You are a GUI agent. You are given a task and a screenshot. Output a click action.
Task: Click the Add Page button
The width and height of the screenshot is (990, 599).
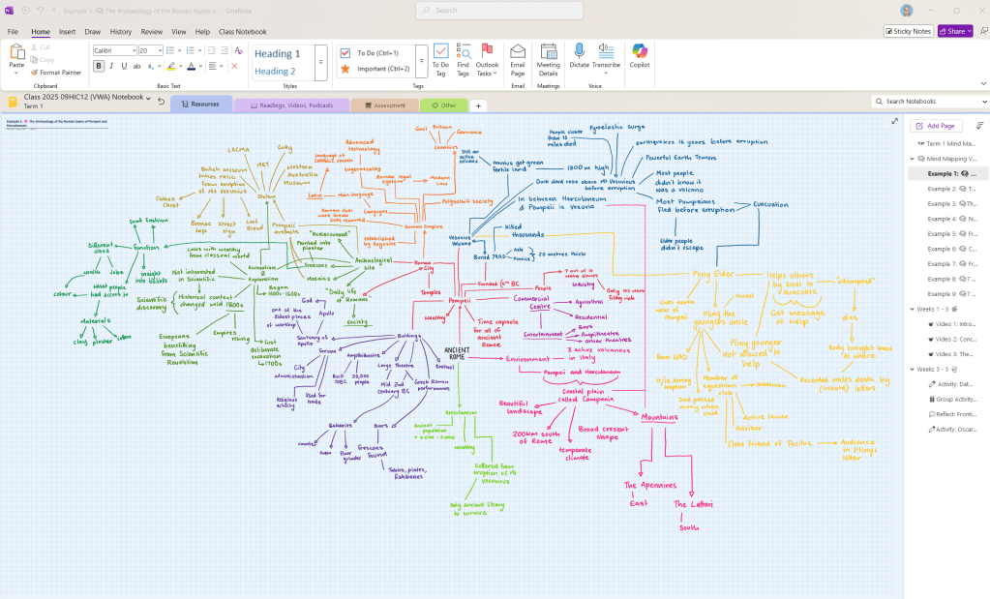pos(937,126)
